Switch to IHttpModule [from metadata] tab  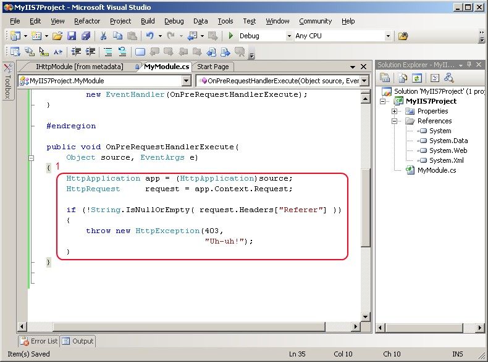click(79, 67)
